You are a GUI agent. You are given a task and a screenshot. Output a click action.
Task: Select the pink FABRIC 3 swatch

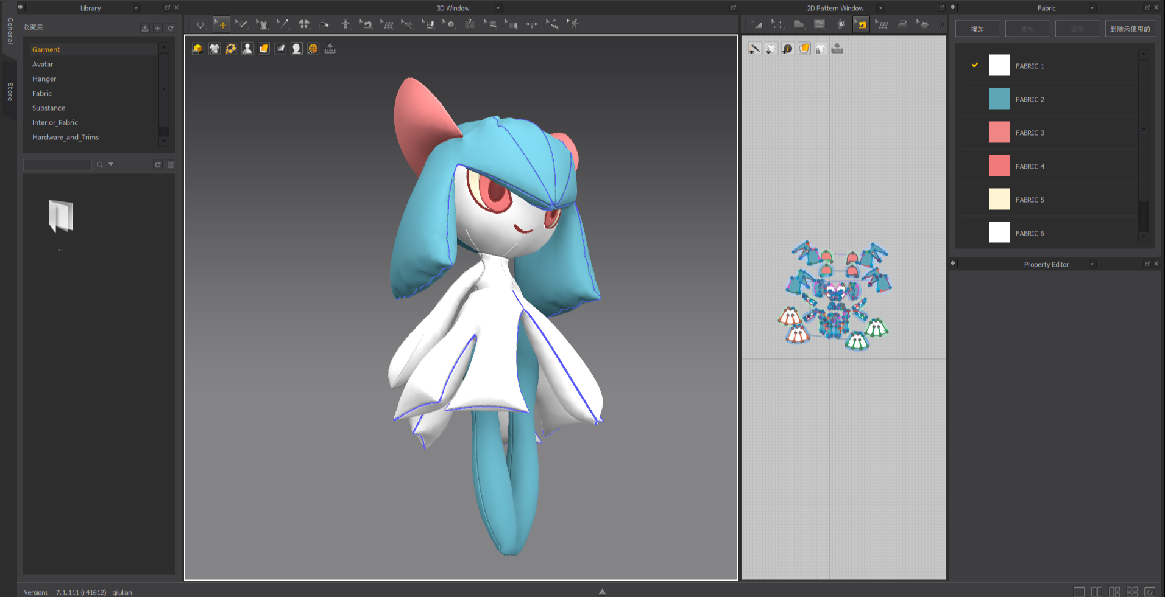[x=999, y=132]
